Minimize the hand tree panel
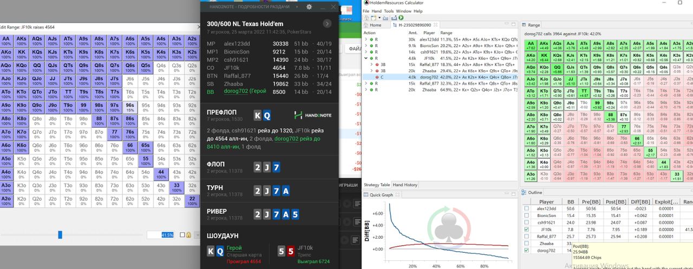 coord(506,25)
